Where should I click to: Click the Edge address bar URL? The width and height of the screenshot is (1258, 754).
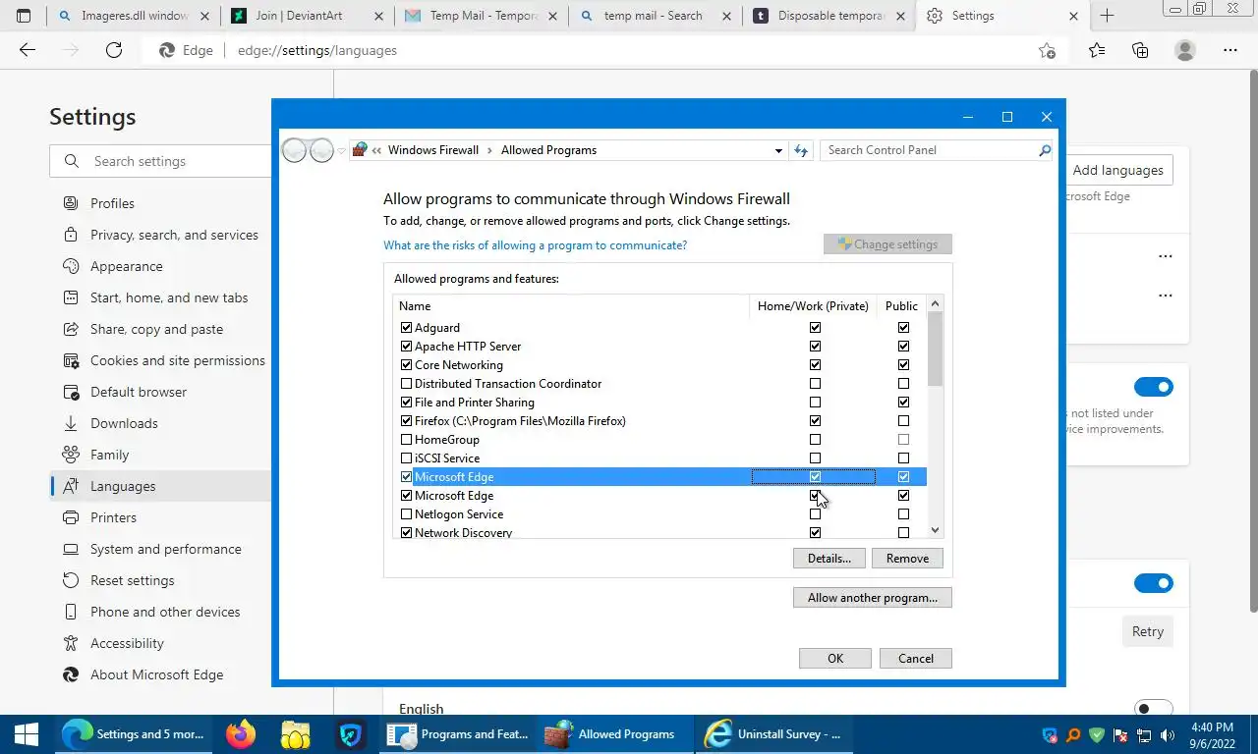[x=317, y=50]
